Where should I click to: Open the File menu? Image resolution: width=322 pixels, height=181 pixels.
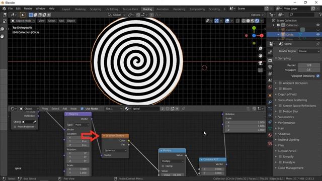pos(10,9)
